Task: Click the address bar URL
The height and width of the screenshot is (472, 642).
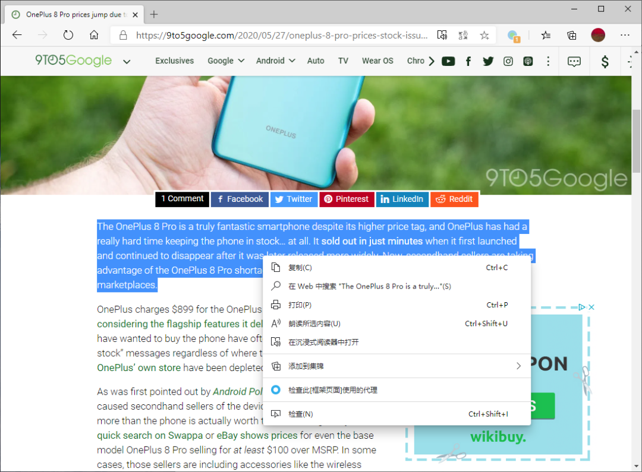Action: point(282,36)
